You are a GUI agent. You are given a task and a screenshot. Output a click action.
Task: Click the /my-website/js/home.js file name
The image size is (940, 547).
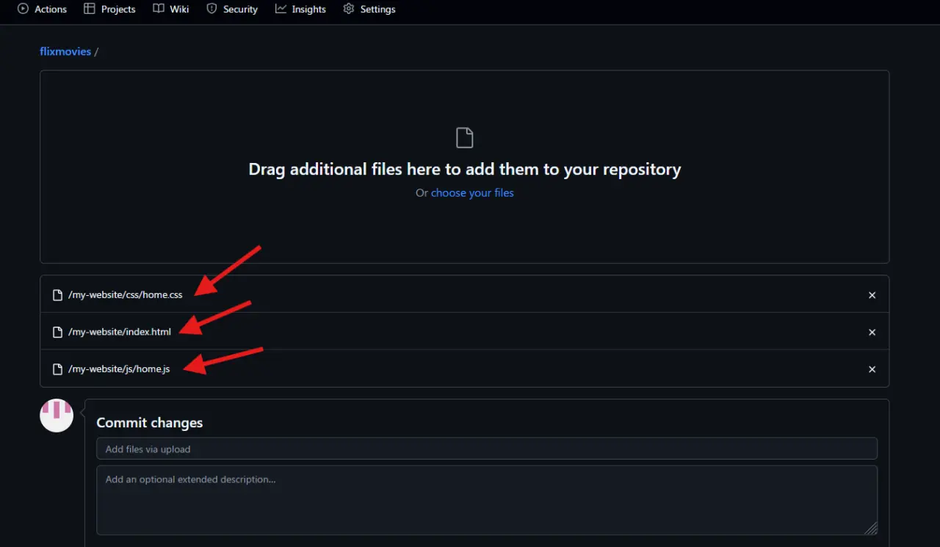pos(119,369)
